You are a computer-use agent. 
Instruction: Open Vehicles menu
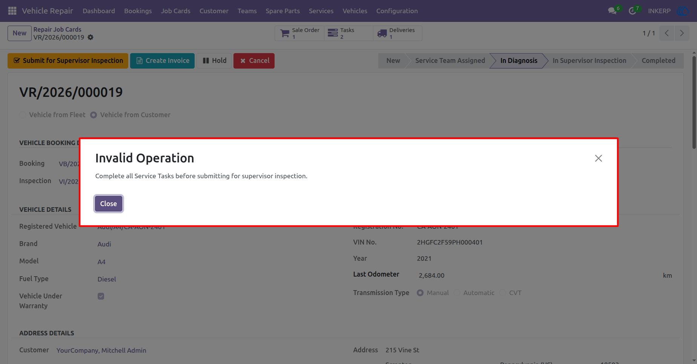pos(355,11)
